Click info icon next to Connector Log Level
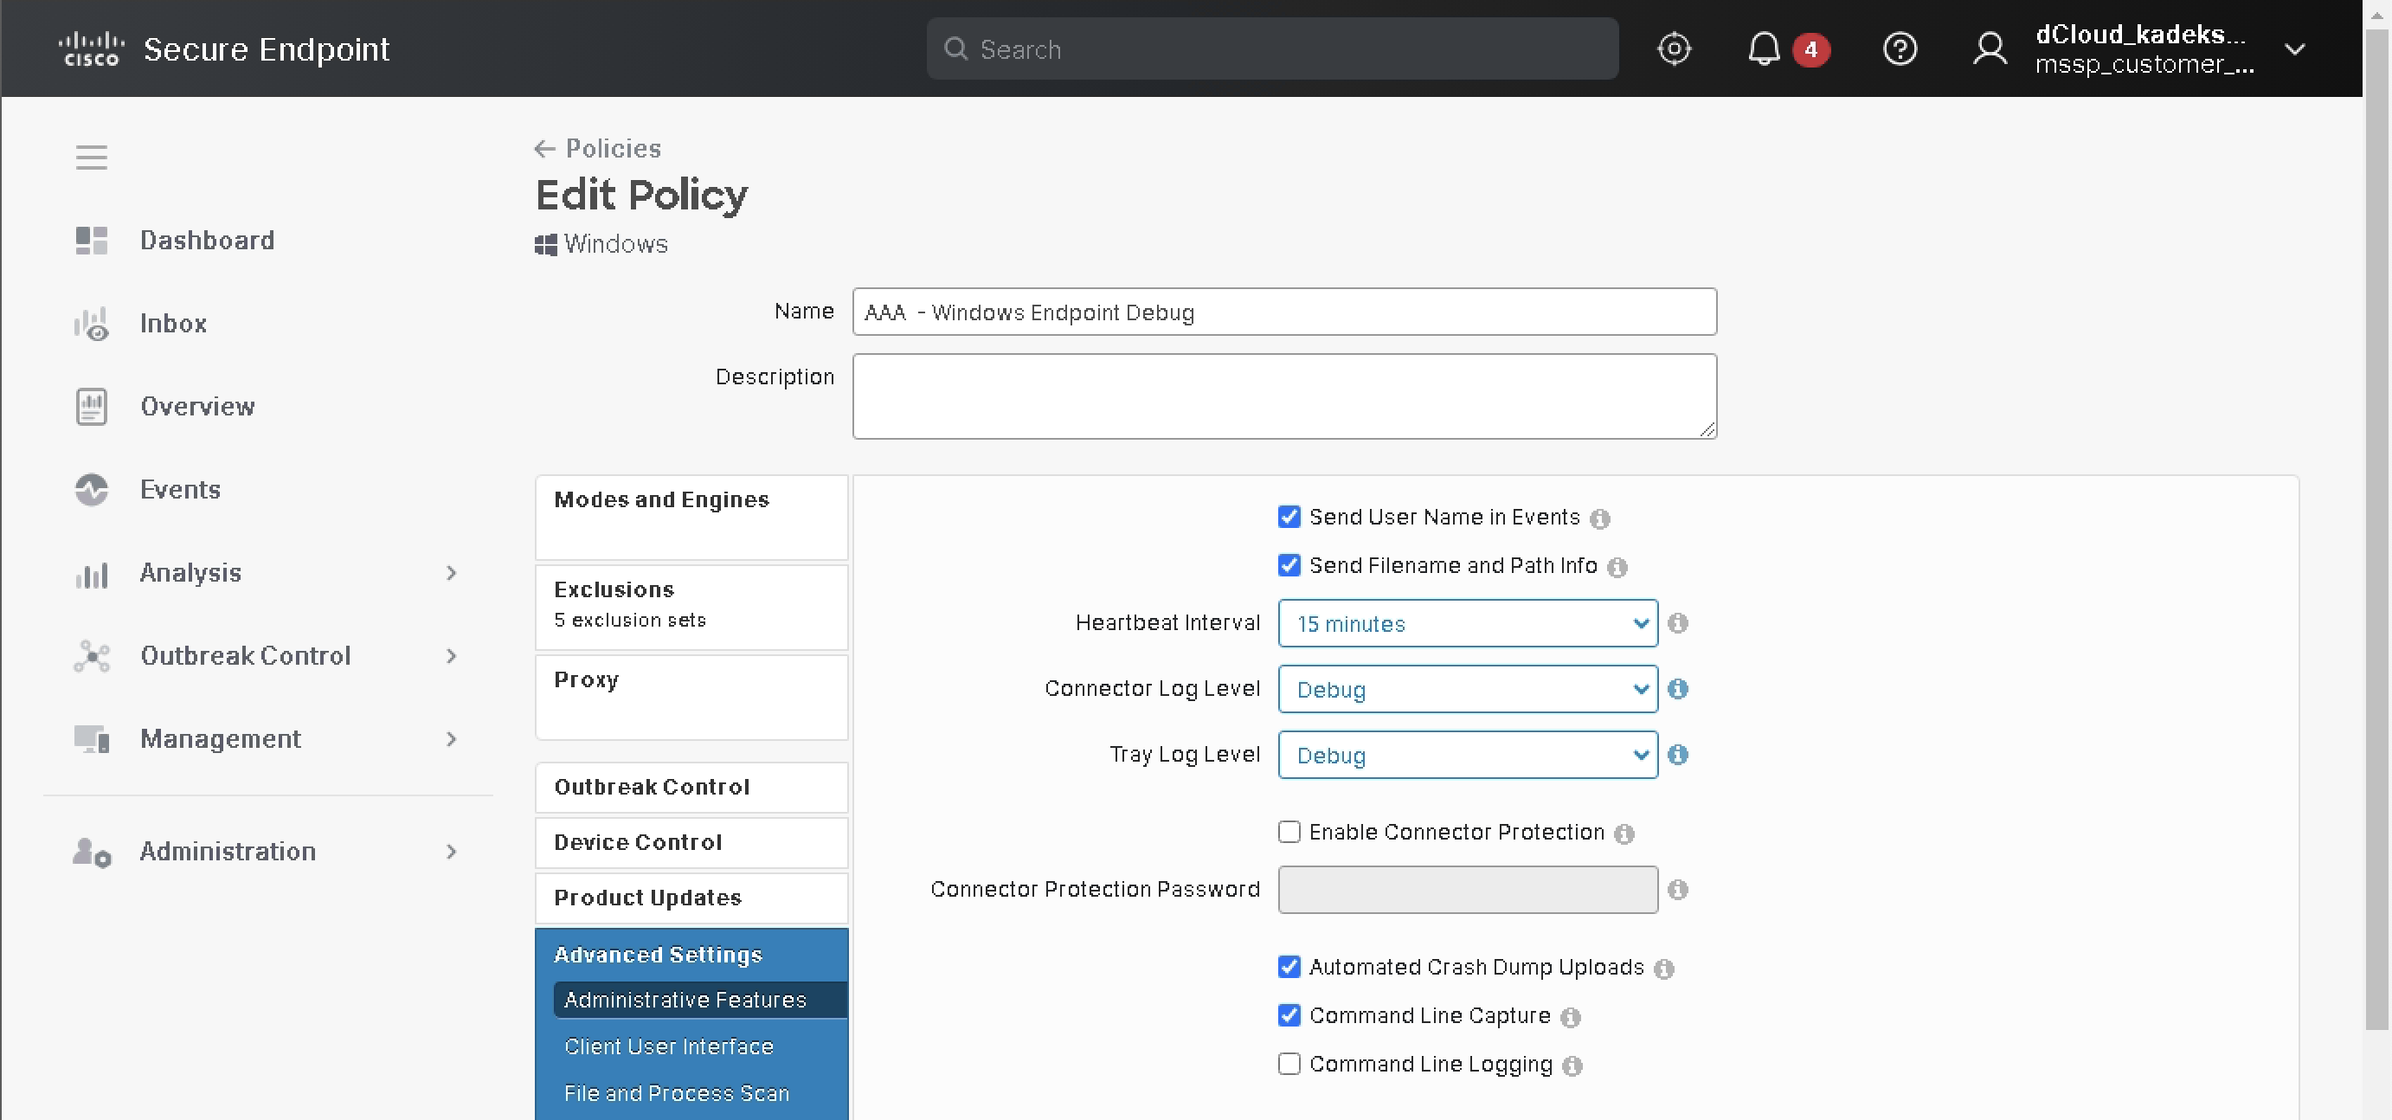 tap(1677, 689)
